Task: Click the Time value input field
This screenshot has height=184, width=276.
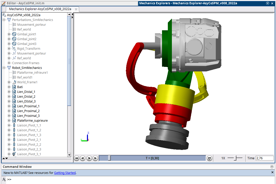Action: [x=265, y=158]
